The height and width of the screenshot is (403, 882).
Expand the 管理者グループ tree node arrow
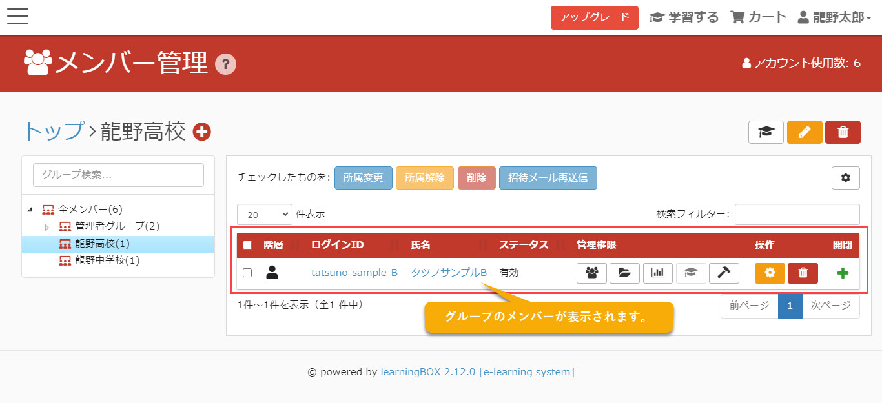(46, 227)
